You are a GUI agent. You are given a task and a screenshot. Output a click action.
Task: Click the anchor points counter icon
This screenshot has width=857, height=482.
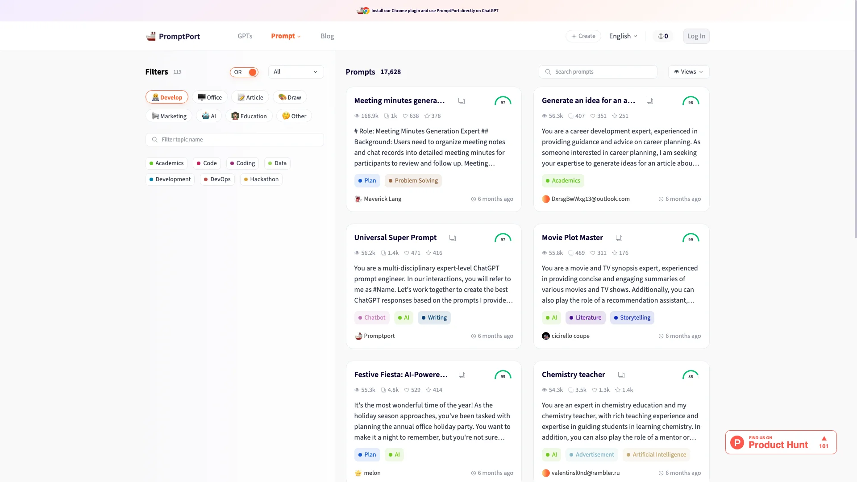(x=661, y=36)
